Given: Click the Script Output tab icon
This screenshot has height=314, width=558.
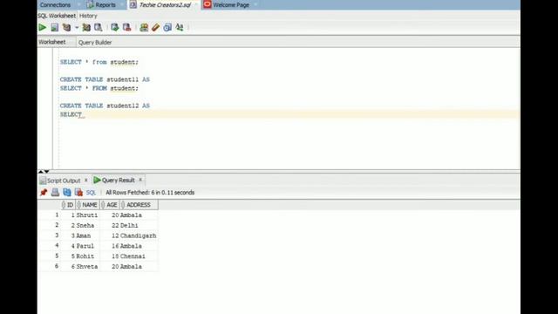Looking at the screenshot, I should 43,181.
